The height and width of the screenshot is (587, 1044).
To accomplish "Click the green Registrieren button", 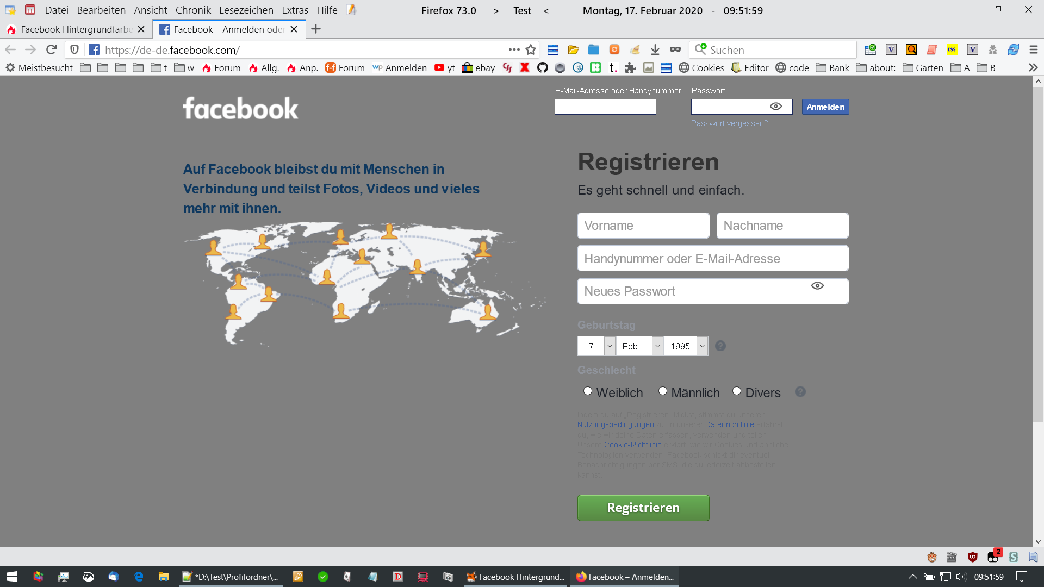I will pos(643,508).
